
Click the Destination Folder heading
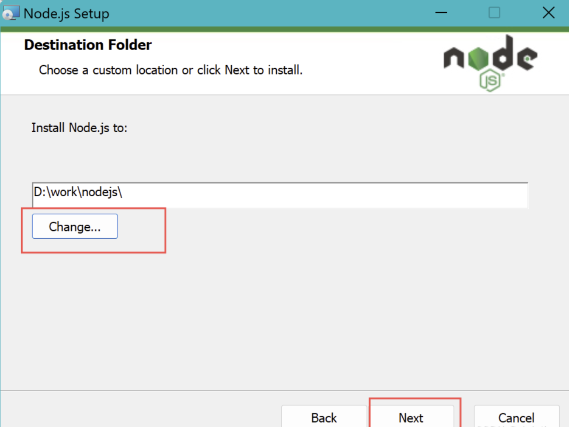pyautogui.click(x=88, y=45)
